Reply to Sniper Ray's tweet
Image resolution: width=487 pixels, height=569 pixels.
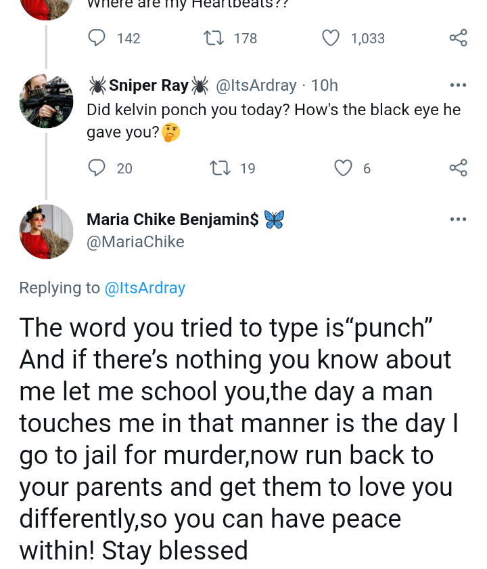point(98,168)
